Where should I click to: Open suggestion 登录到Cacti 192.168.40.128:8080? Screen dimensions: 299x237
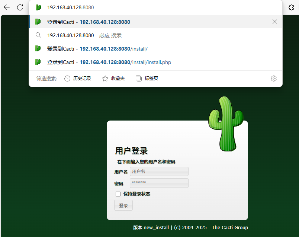click(155, 22)
